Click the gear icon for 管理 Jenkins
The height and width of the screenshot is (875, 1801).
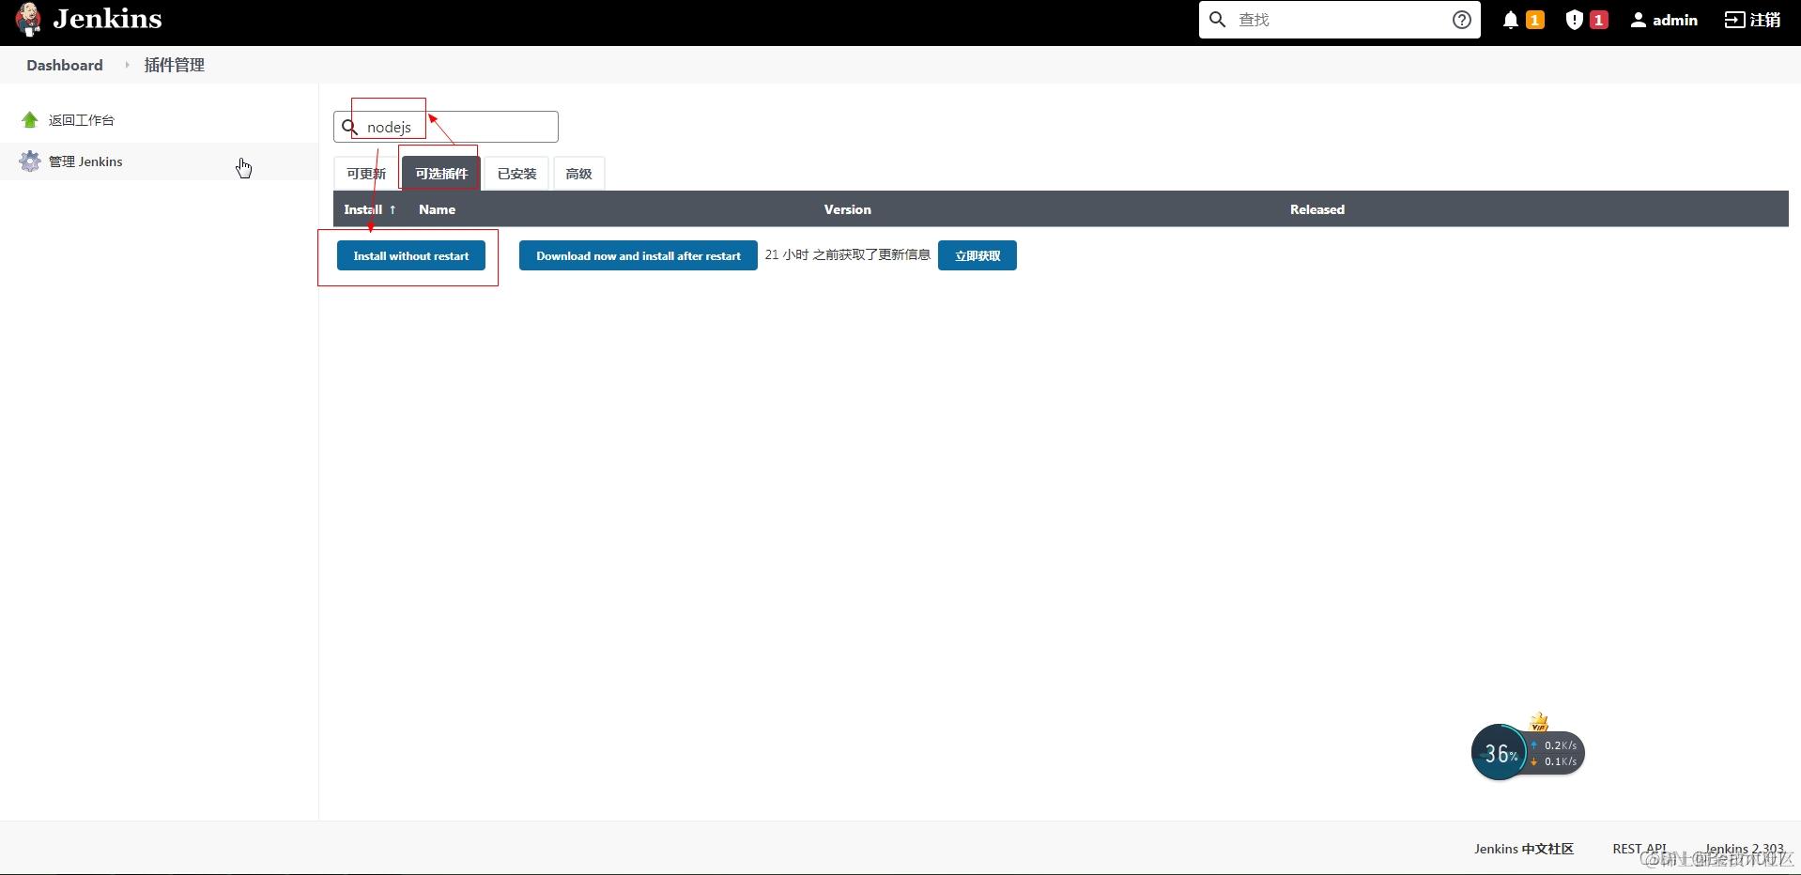coord(30,161)
